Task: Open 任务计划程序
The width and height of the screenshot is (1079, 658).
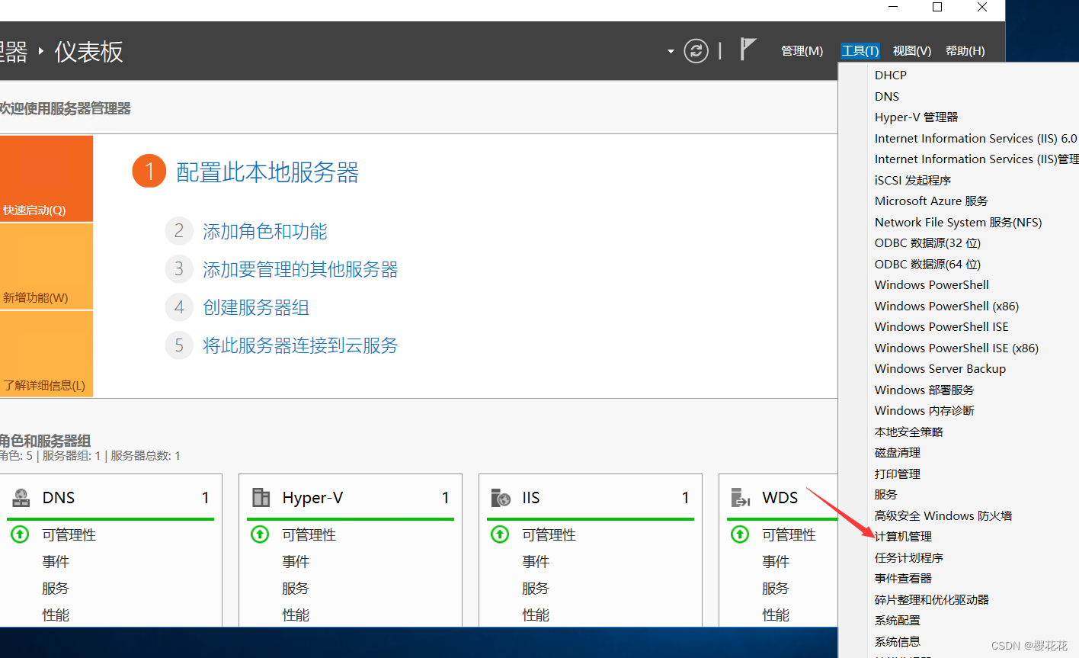Action: [x=909, y=557]
